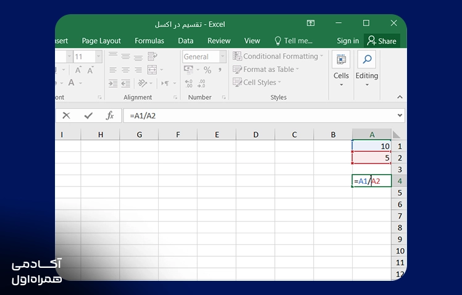462x295 pixels.
Task: Select column A header
Action: coord(372,135)
